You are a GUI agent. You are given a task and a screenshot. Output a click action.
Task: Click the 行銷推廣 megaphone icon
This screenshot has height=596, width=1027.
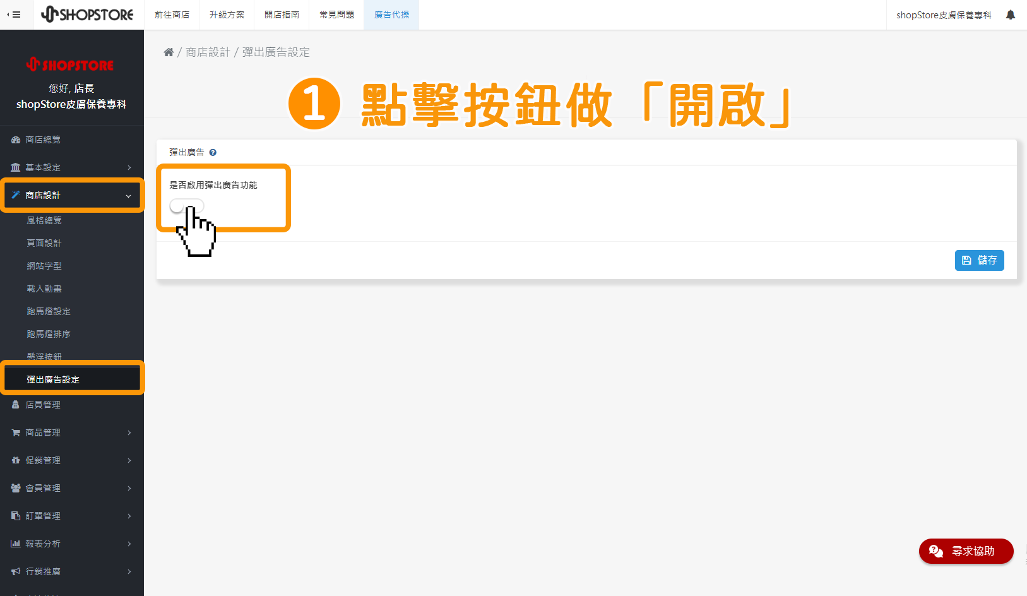click(16, 571)
